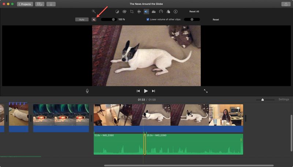Viewport: 293px width, 167px height.
Task: Open timeline Settings
Action: point(283,99)
